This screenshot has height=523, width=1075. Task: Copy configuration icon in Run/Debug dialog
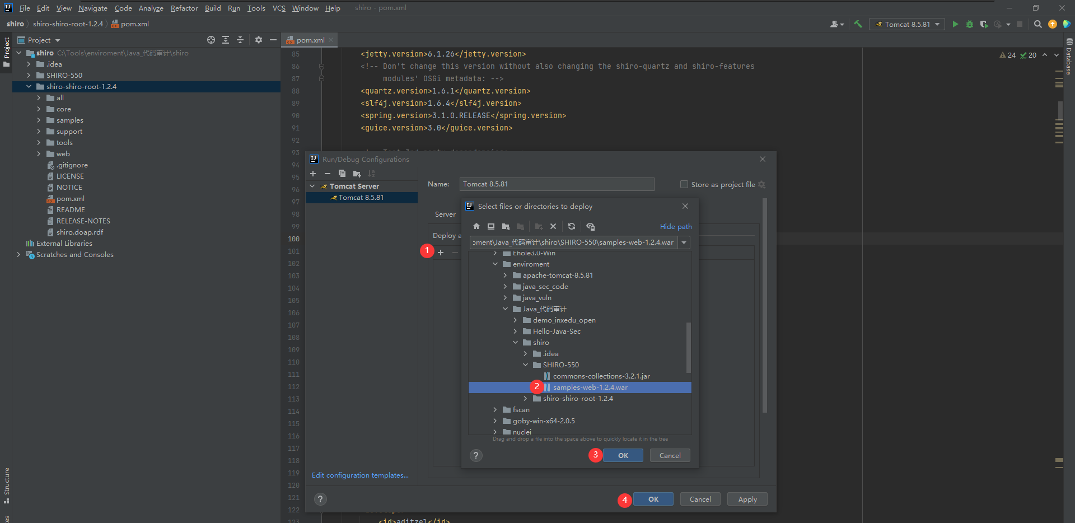tap(342, 174)
